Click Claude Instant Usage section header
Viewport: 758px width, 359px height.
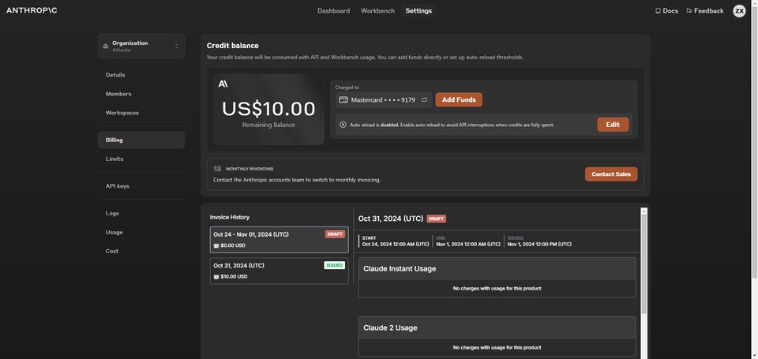(x=497, y=268)
